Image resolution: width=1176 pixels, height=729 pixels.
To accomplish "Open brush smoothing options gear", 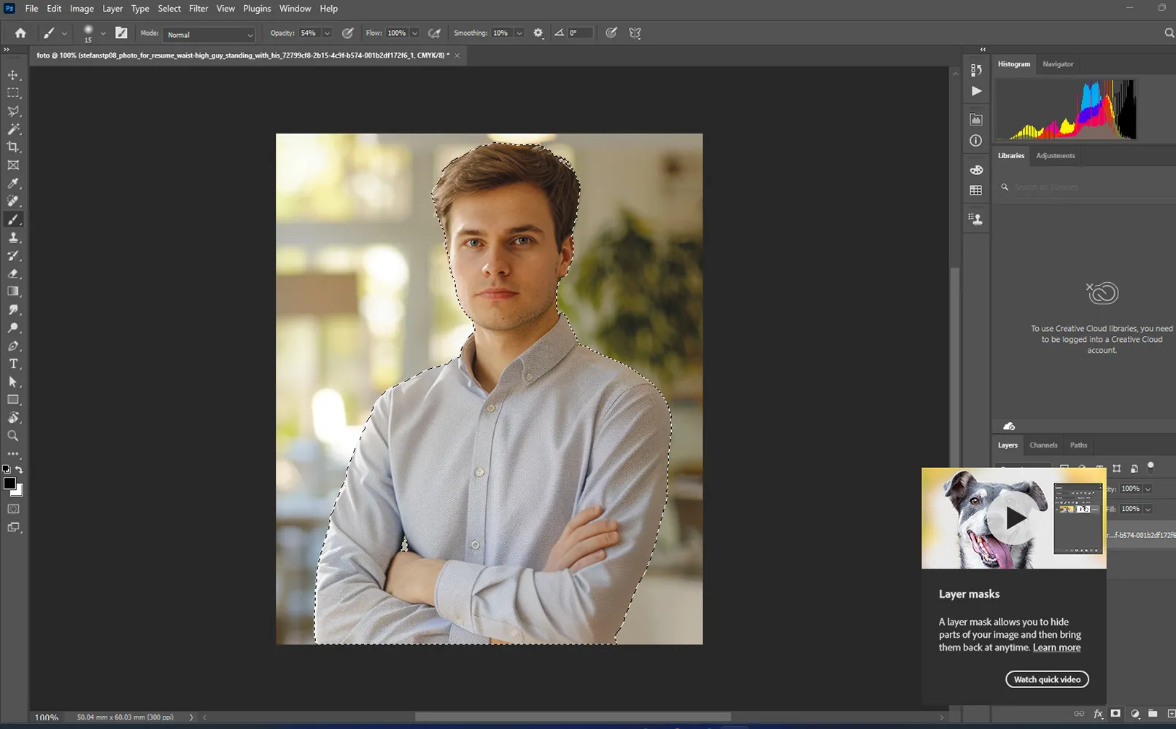I will 538,33.
